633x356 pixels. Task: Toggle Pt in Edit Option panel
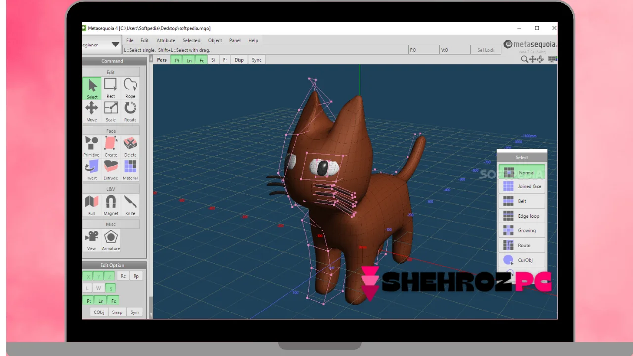pos(89,301)
